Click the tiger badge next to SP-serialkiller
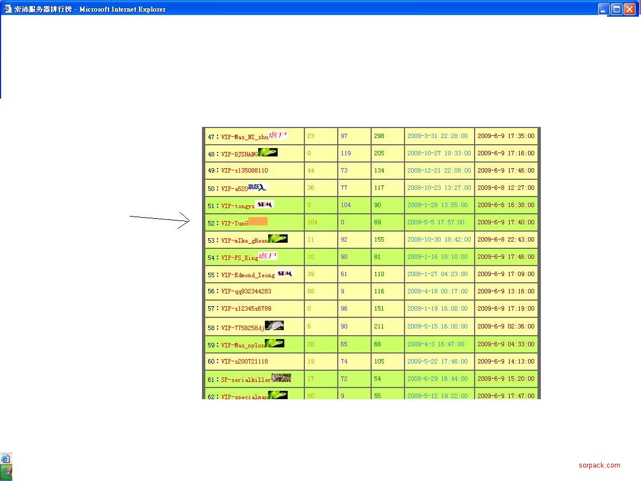Viewport: 641px width, 481px height. (281, 378)
